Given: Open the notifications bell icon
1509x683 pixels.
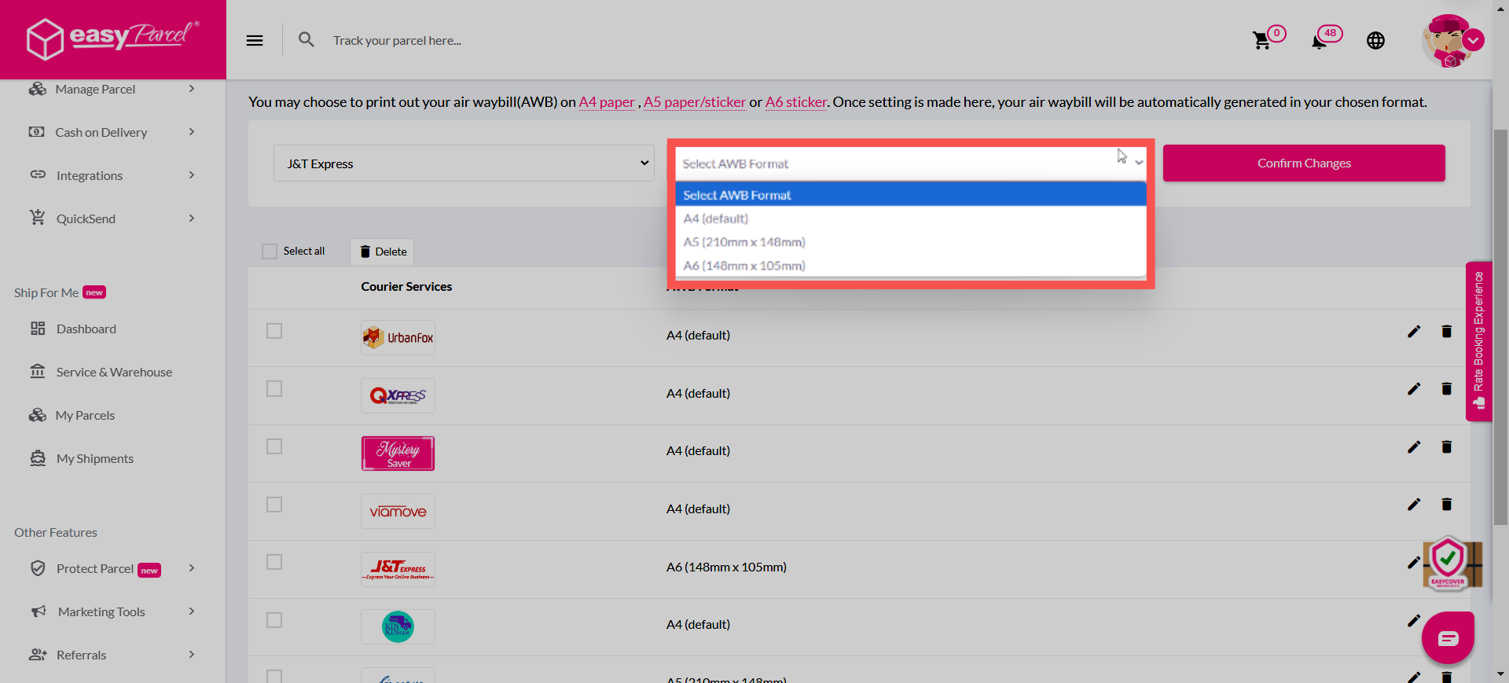Looking at the screenshot, I should [x=1320, y=41].
